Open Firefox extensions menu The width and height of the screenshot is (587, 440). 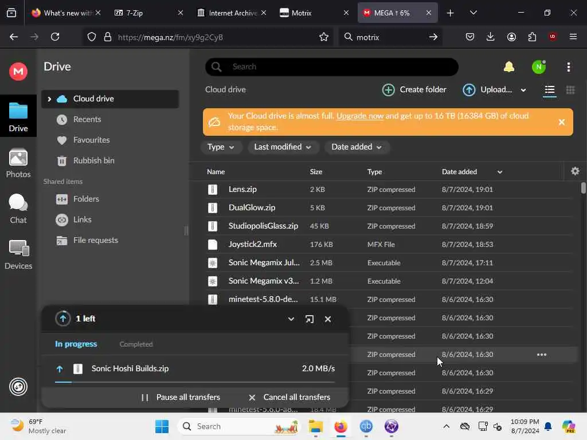click(532, 37)
